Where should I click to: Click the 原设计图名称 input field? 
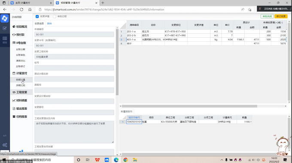click(74, 79)
